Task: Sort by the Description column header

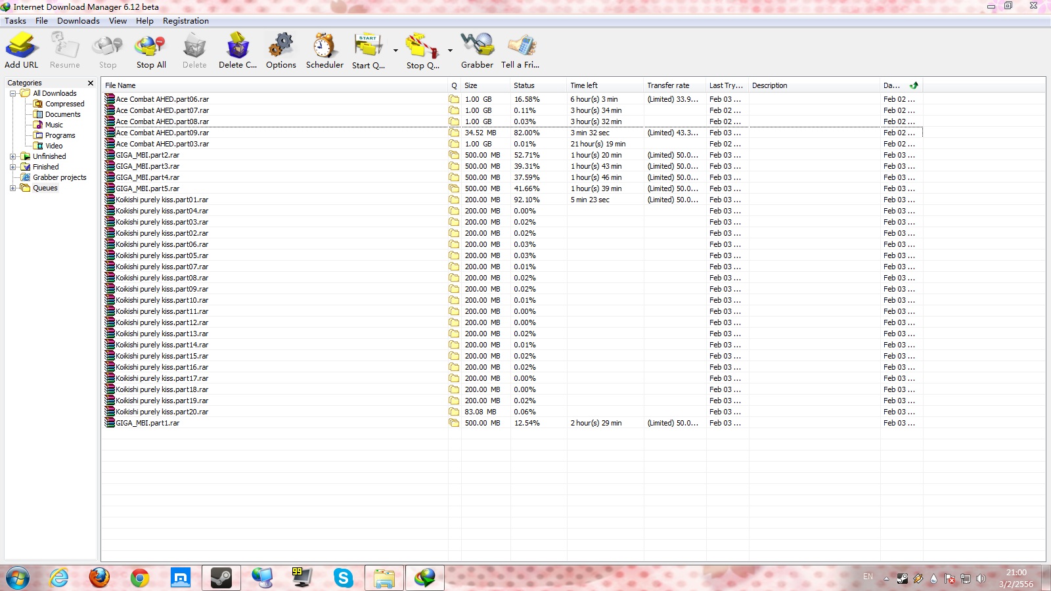Action: coord(815,85)
